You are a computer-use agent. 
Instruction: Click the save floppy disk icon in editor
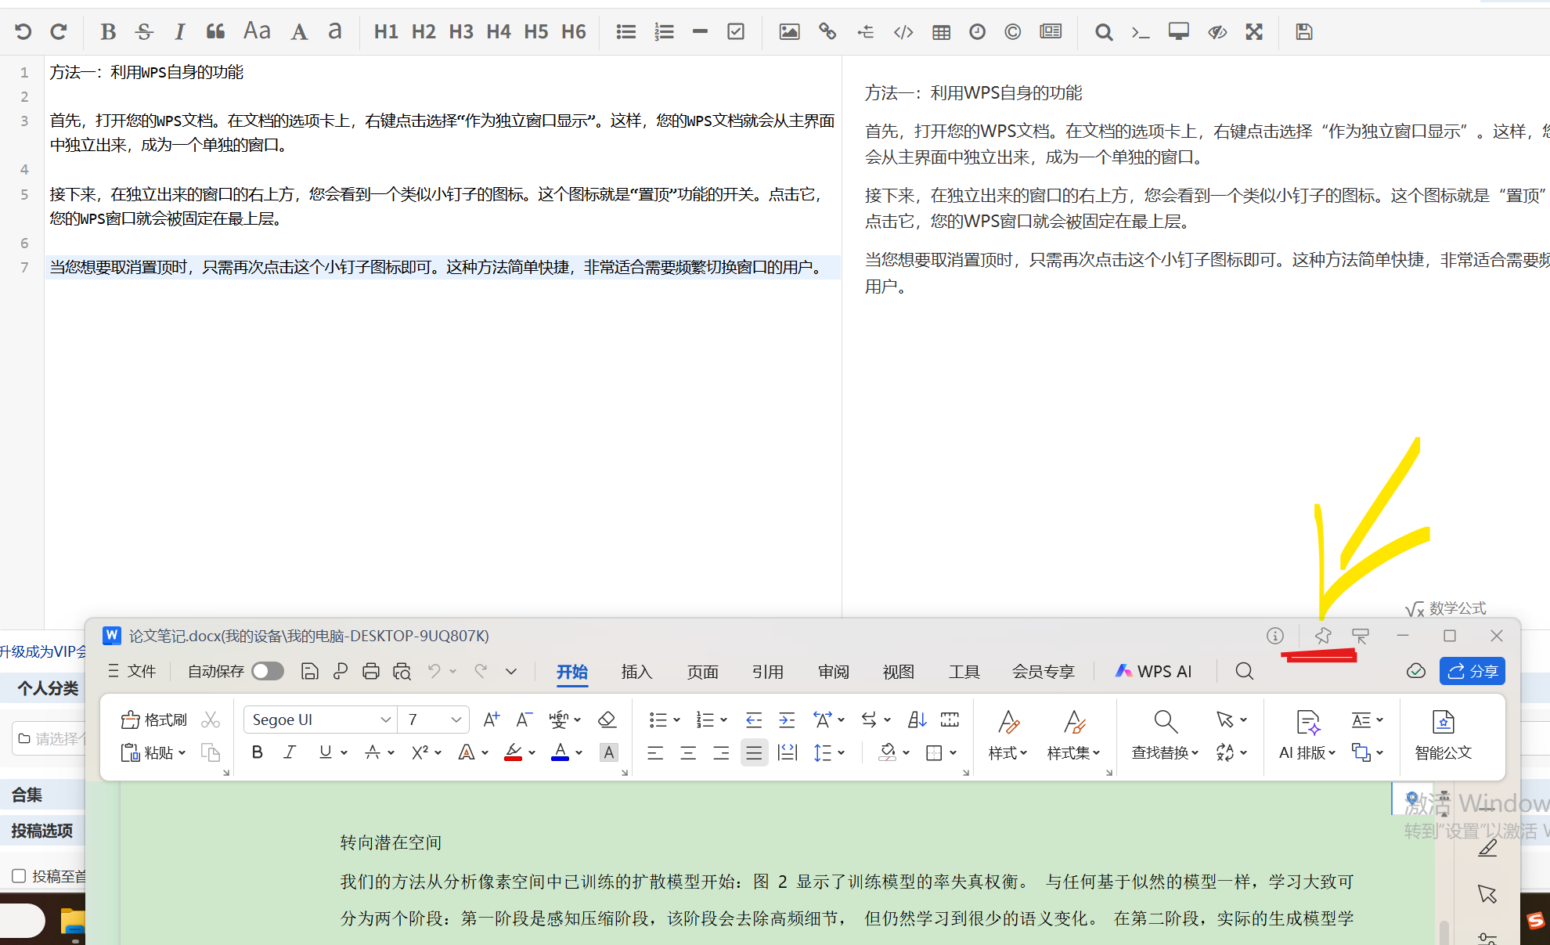[x=1303, y=32]
